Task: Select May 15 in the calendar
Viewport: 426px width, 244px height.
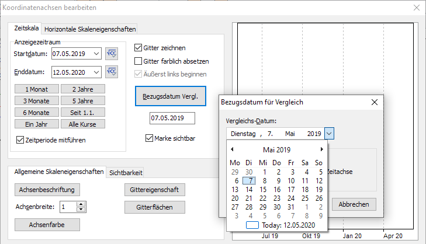Action: [x=262, y=189]
